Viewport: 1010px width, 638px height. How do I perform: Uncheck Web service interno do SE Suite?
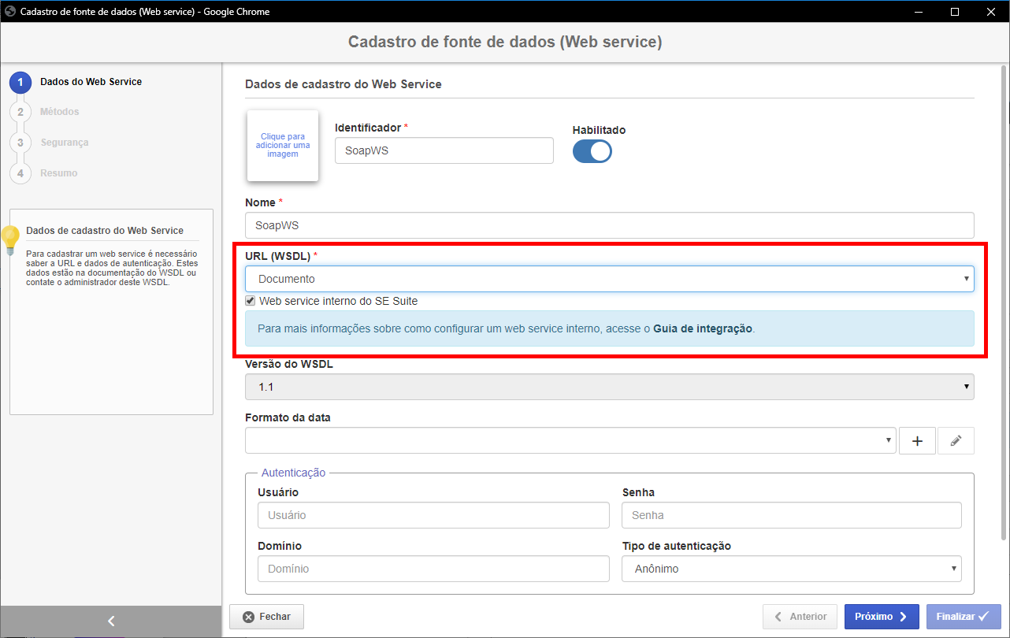251,301
